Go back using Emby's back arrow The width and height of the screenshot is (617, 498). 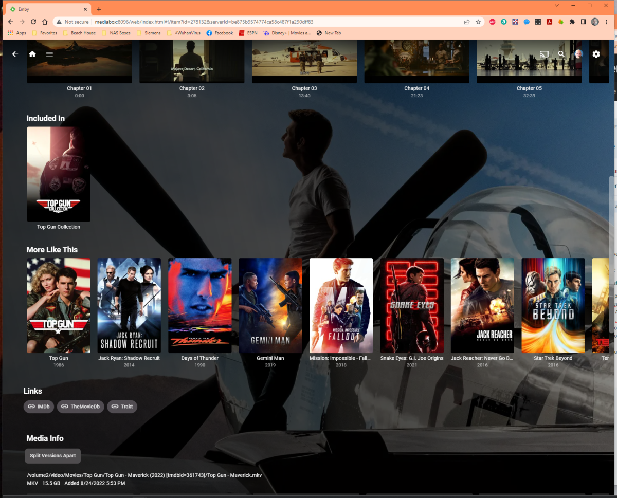click(x=15, y=54)
